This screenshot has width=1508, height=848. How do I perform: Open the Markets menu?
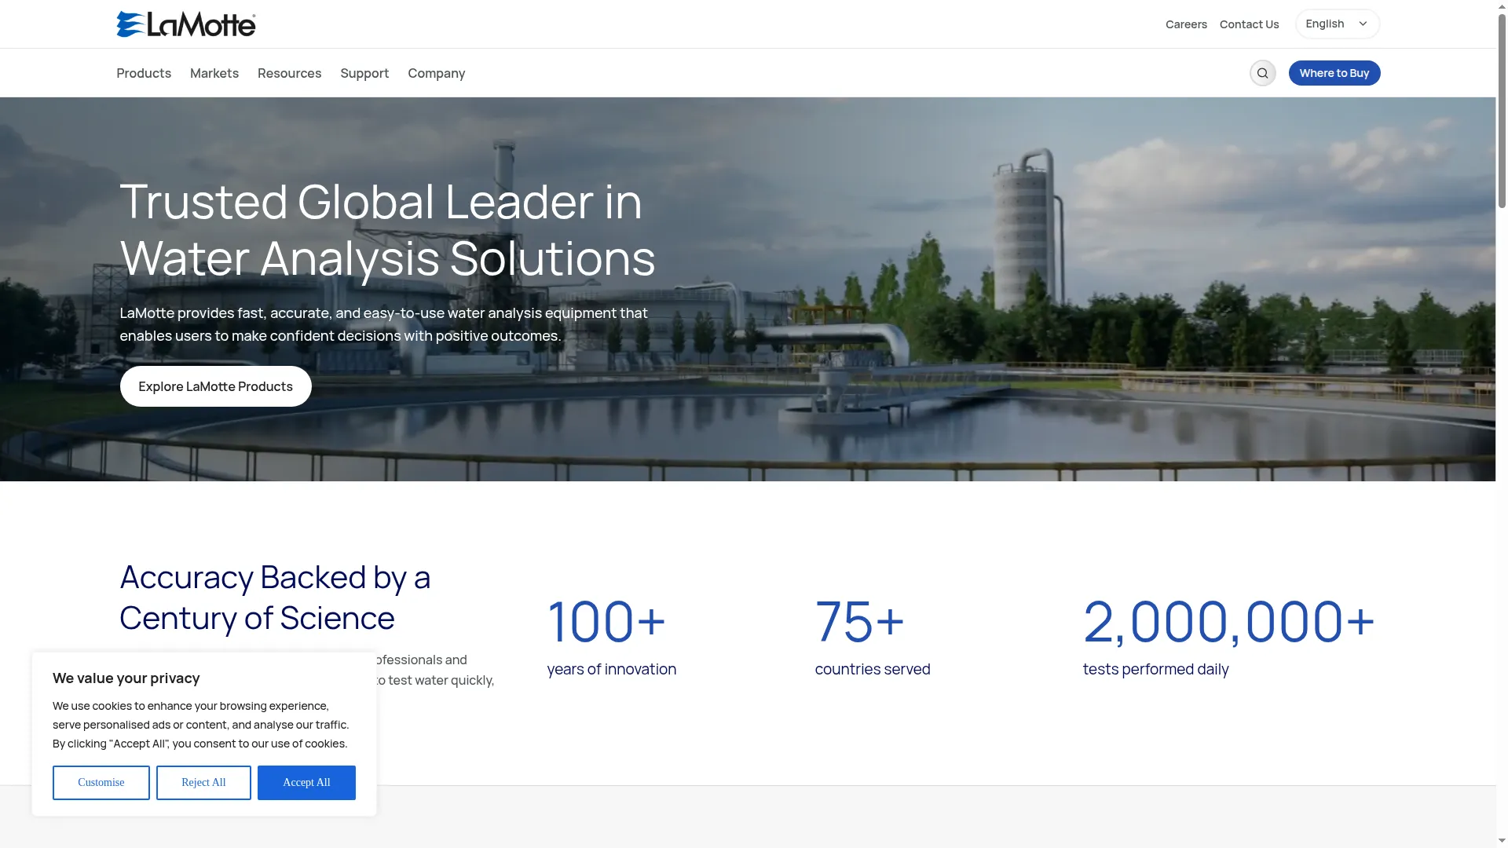point(214,73)
